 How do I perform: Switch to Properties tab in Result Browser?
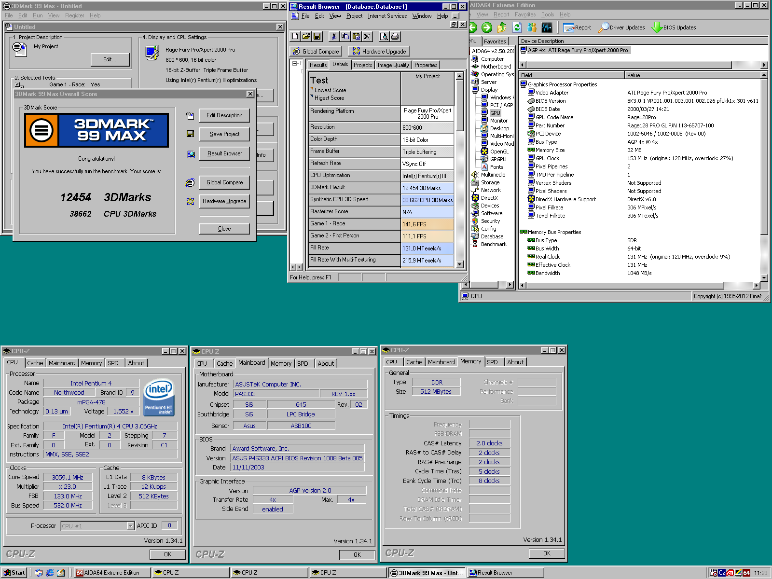pyautogui.click(x=426, y=65)
